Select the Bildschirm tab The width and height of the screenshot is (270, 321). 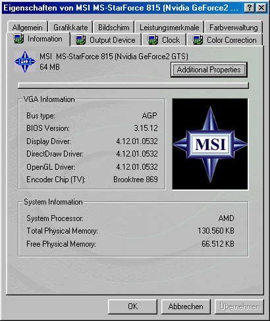tap(114, 28)
